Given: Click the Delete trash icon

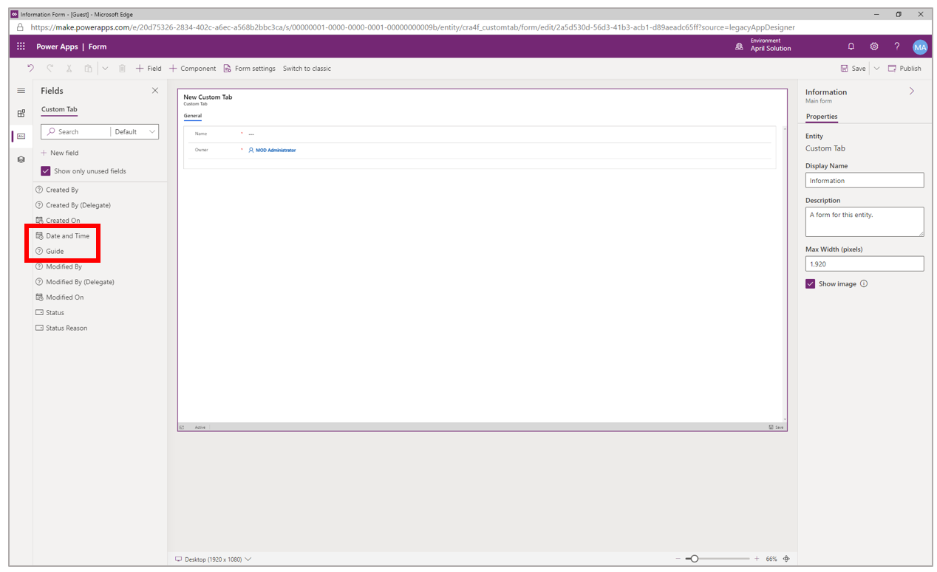Looking at the screenshot, I should coord(123,68).
